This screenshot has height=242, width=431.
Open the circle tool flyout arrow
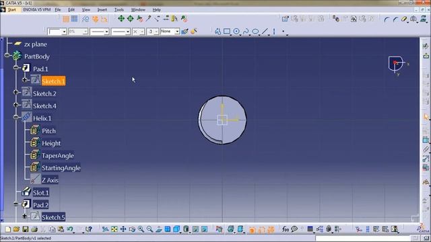(240, 35)
